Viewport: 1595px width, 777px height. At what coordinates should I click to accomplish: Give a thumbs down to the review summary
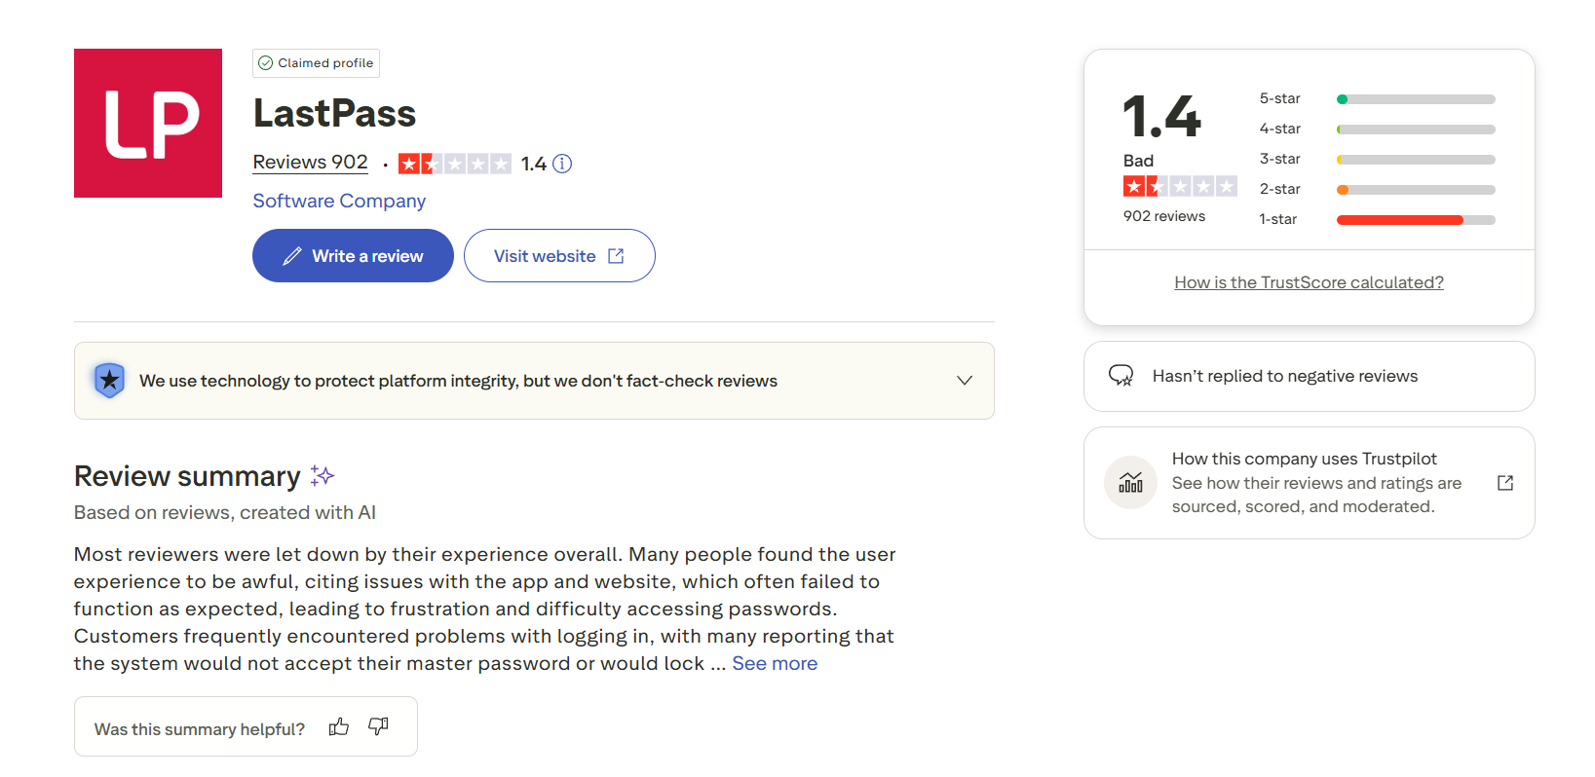click(378, 726)
